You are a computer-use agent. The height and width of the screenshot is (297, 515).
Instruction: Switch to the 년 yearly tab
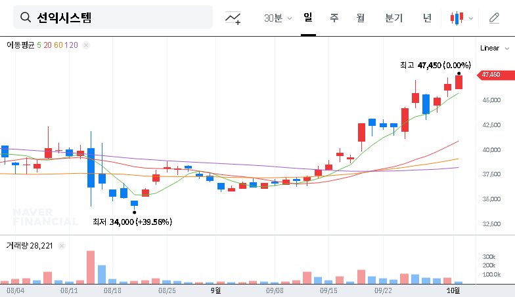click(428, 18)
